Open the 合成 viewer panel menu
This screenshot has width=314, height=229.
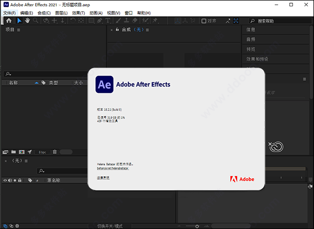(x=148, y=30)
